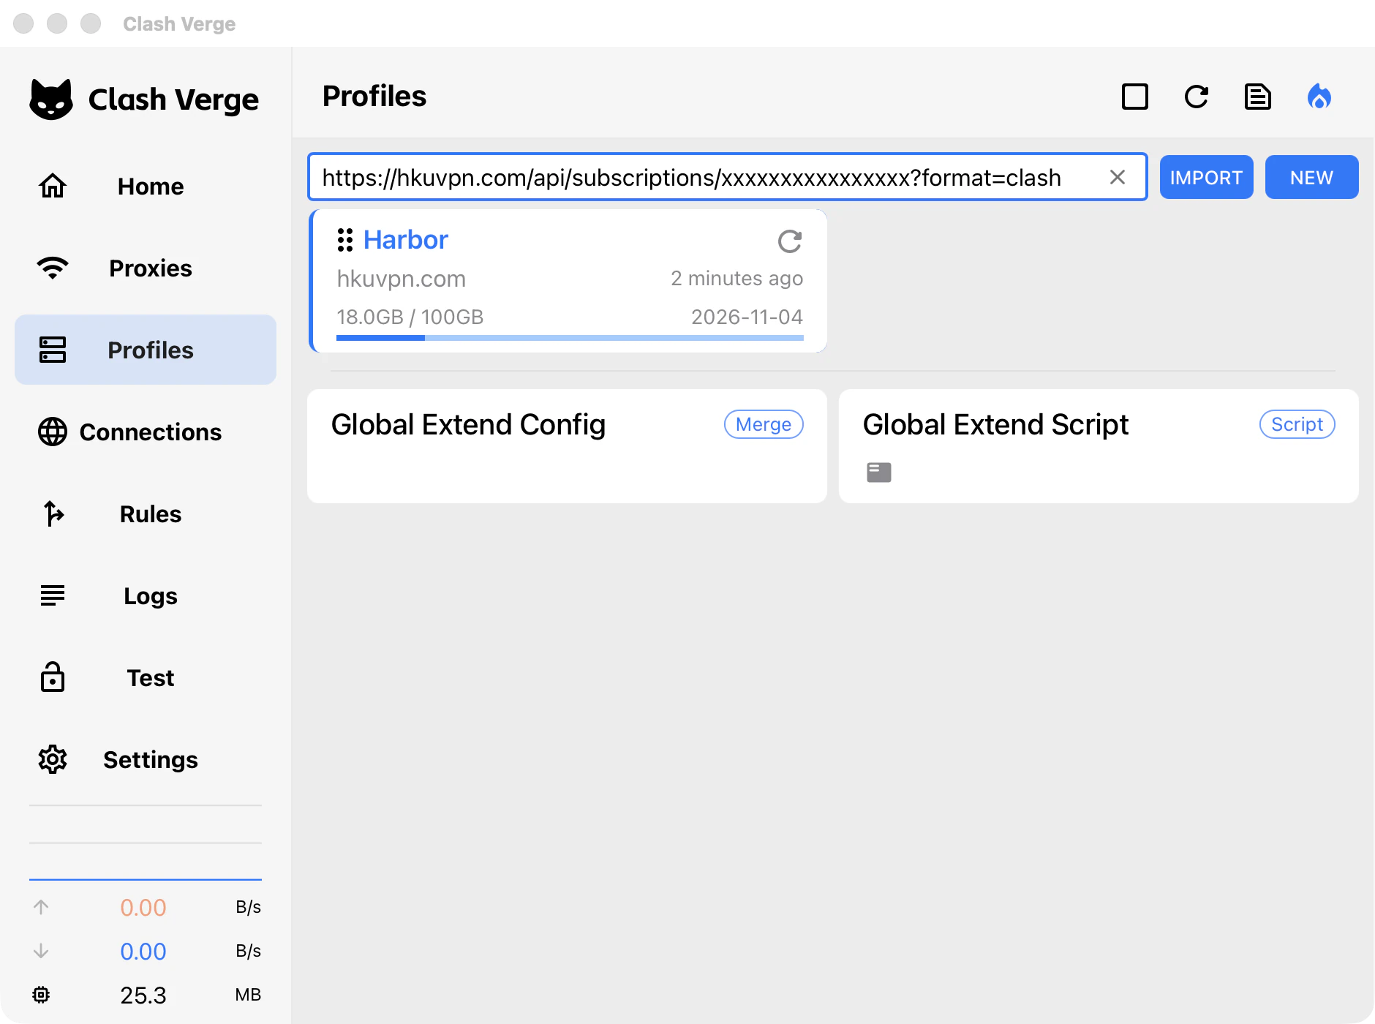This screenshot has width=1375, height=1024.
Task: Navigate to Rules
Action: click(x=146, y=514)
